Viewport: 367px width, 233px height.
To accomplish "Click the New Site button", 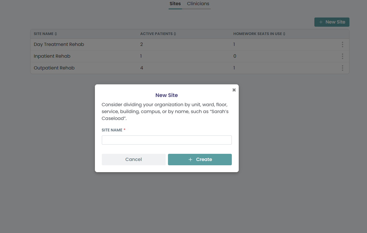I will click(332, 22).
